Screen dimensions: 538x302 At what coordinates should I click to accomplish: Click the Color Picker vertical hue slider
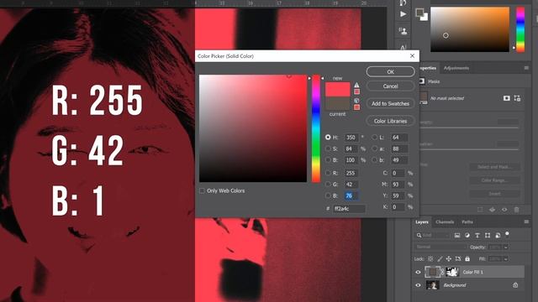(x=316, y=128)
